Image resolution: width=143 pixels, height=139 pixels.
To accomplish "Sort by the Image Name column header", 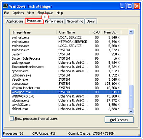I will click(33, 32).
